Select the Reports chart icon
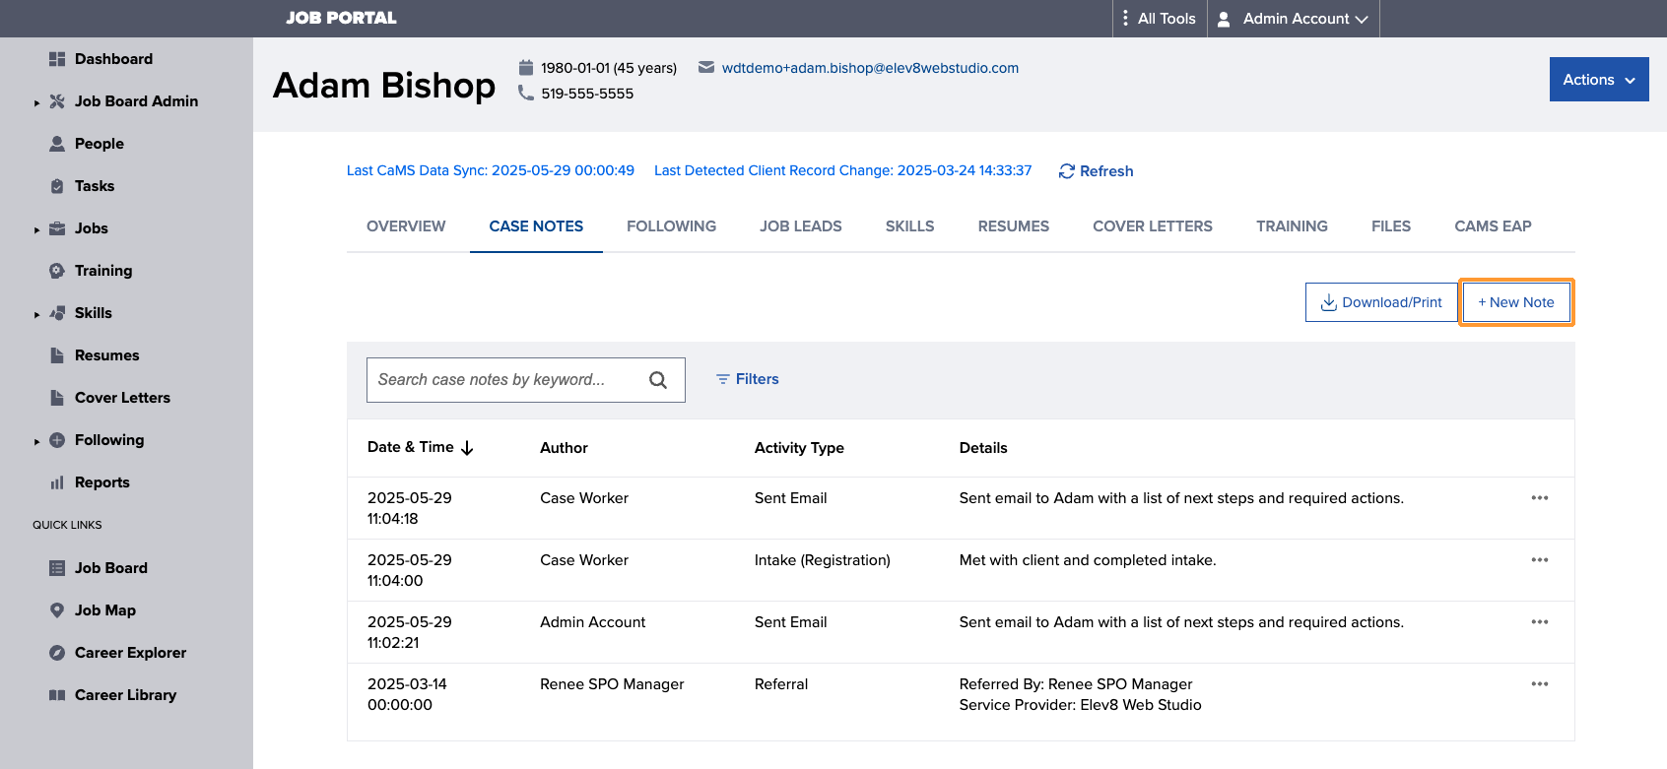Image resolution: width=1667 pixels, height=769 pixels. 57,482
